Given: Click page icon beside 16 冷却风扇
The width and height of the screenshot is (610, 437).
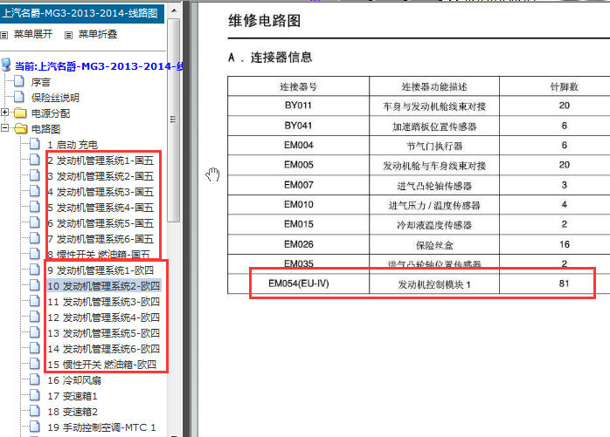Looking at the screenshot, I should pyautogui.click(x=35, y=379).
